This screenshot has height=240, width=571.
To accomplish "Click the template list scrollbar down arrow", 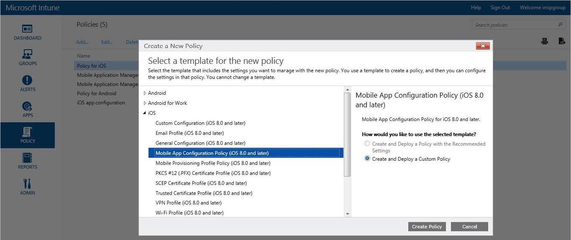I will [x=347, y=214].
